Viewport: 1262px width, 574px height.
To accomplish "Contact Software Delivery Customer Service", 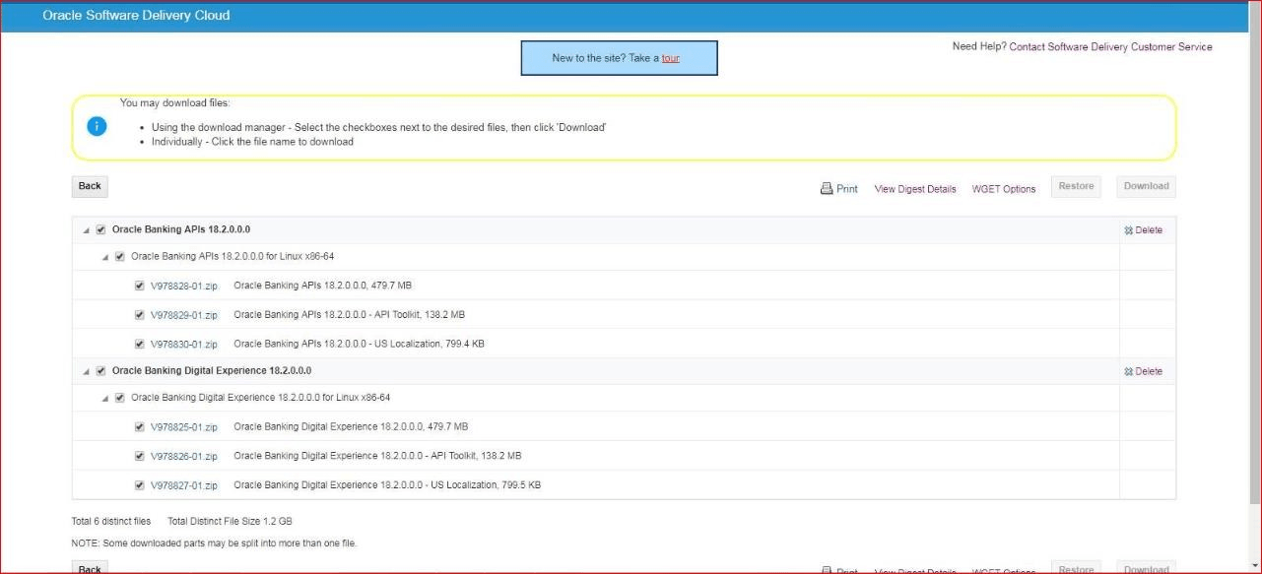I will (x=1109, y=46).
